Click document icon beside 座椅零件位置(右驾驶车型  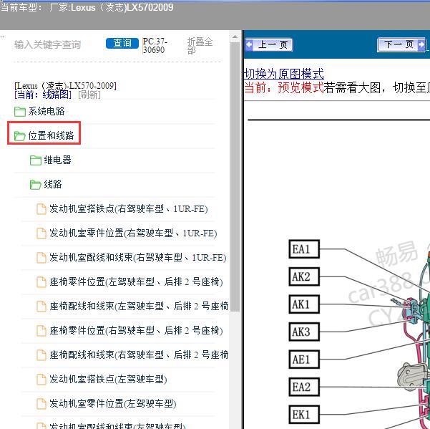point(41,330)
